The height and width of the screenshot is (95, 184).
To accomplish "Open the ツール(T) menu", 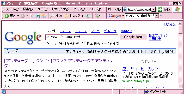I will [x=79, y=9].
